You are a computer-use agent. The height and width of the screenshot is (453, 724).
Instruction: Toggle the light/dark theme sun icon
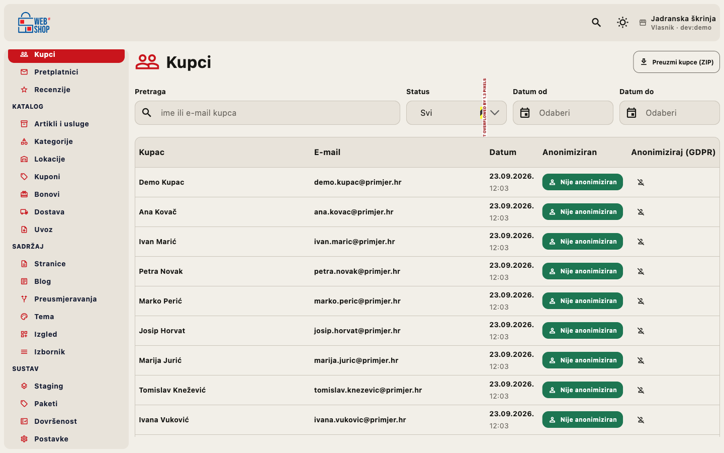click(622, 23)
